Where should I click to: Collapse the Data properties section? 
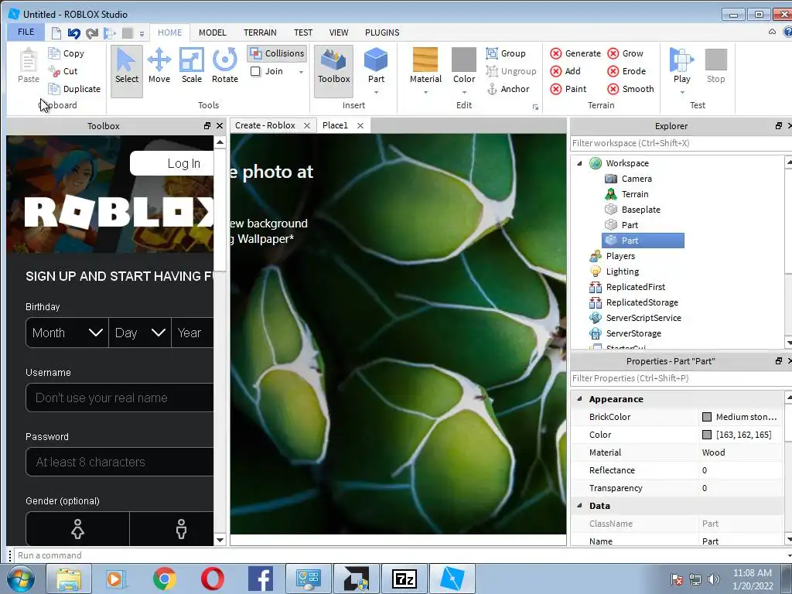(579, 505)
